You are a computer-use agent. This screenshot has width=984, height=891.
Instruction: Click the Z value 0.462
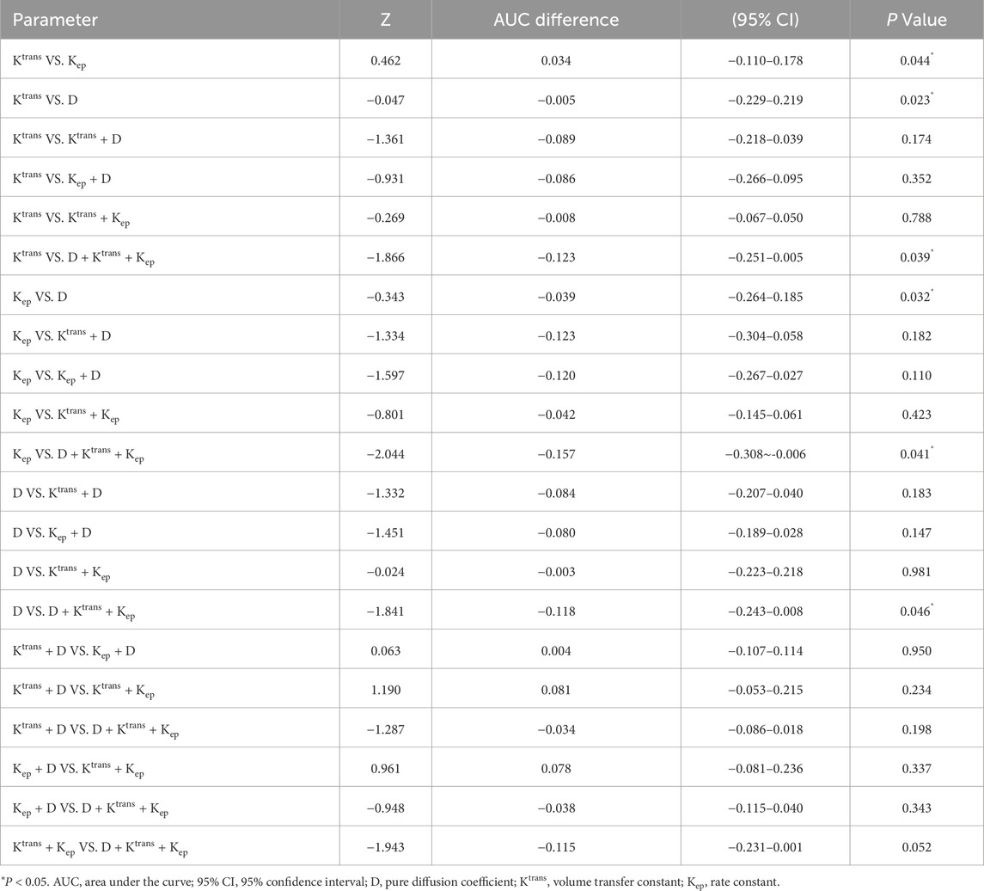point(386,60)
